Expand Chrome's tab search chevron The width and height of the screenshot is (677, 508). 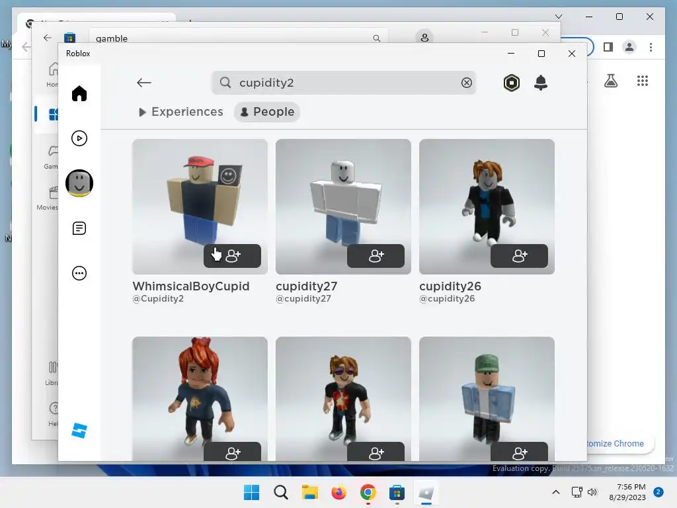coord(558,17)
